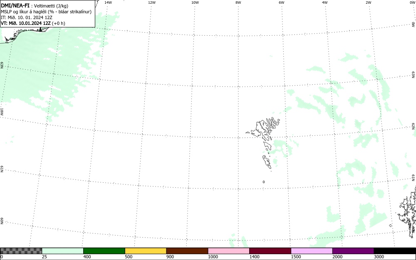This screenshot has width=416, height=260.
Task: Click the dark green 400-500 legend swatch
Action: 104,251
